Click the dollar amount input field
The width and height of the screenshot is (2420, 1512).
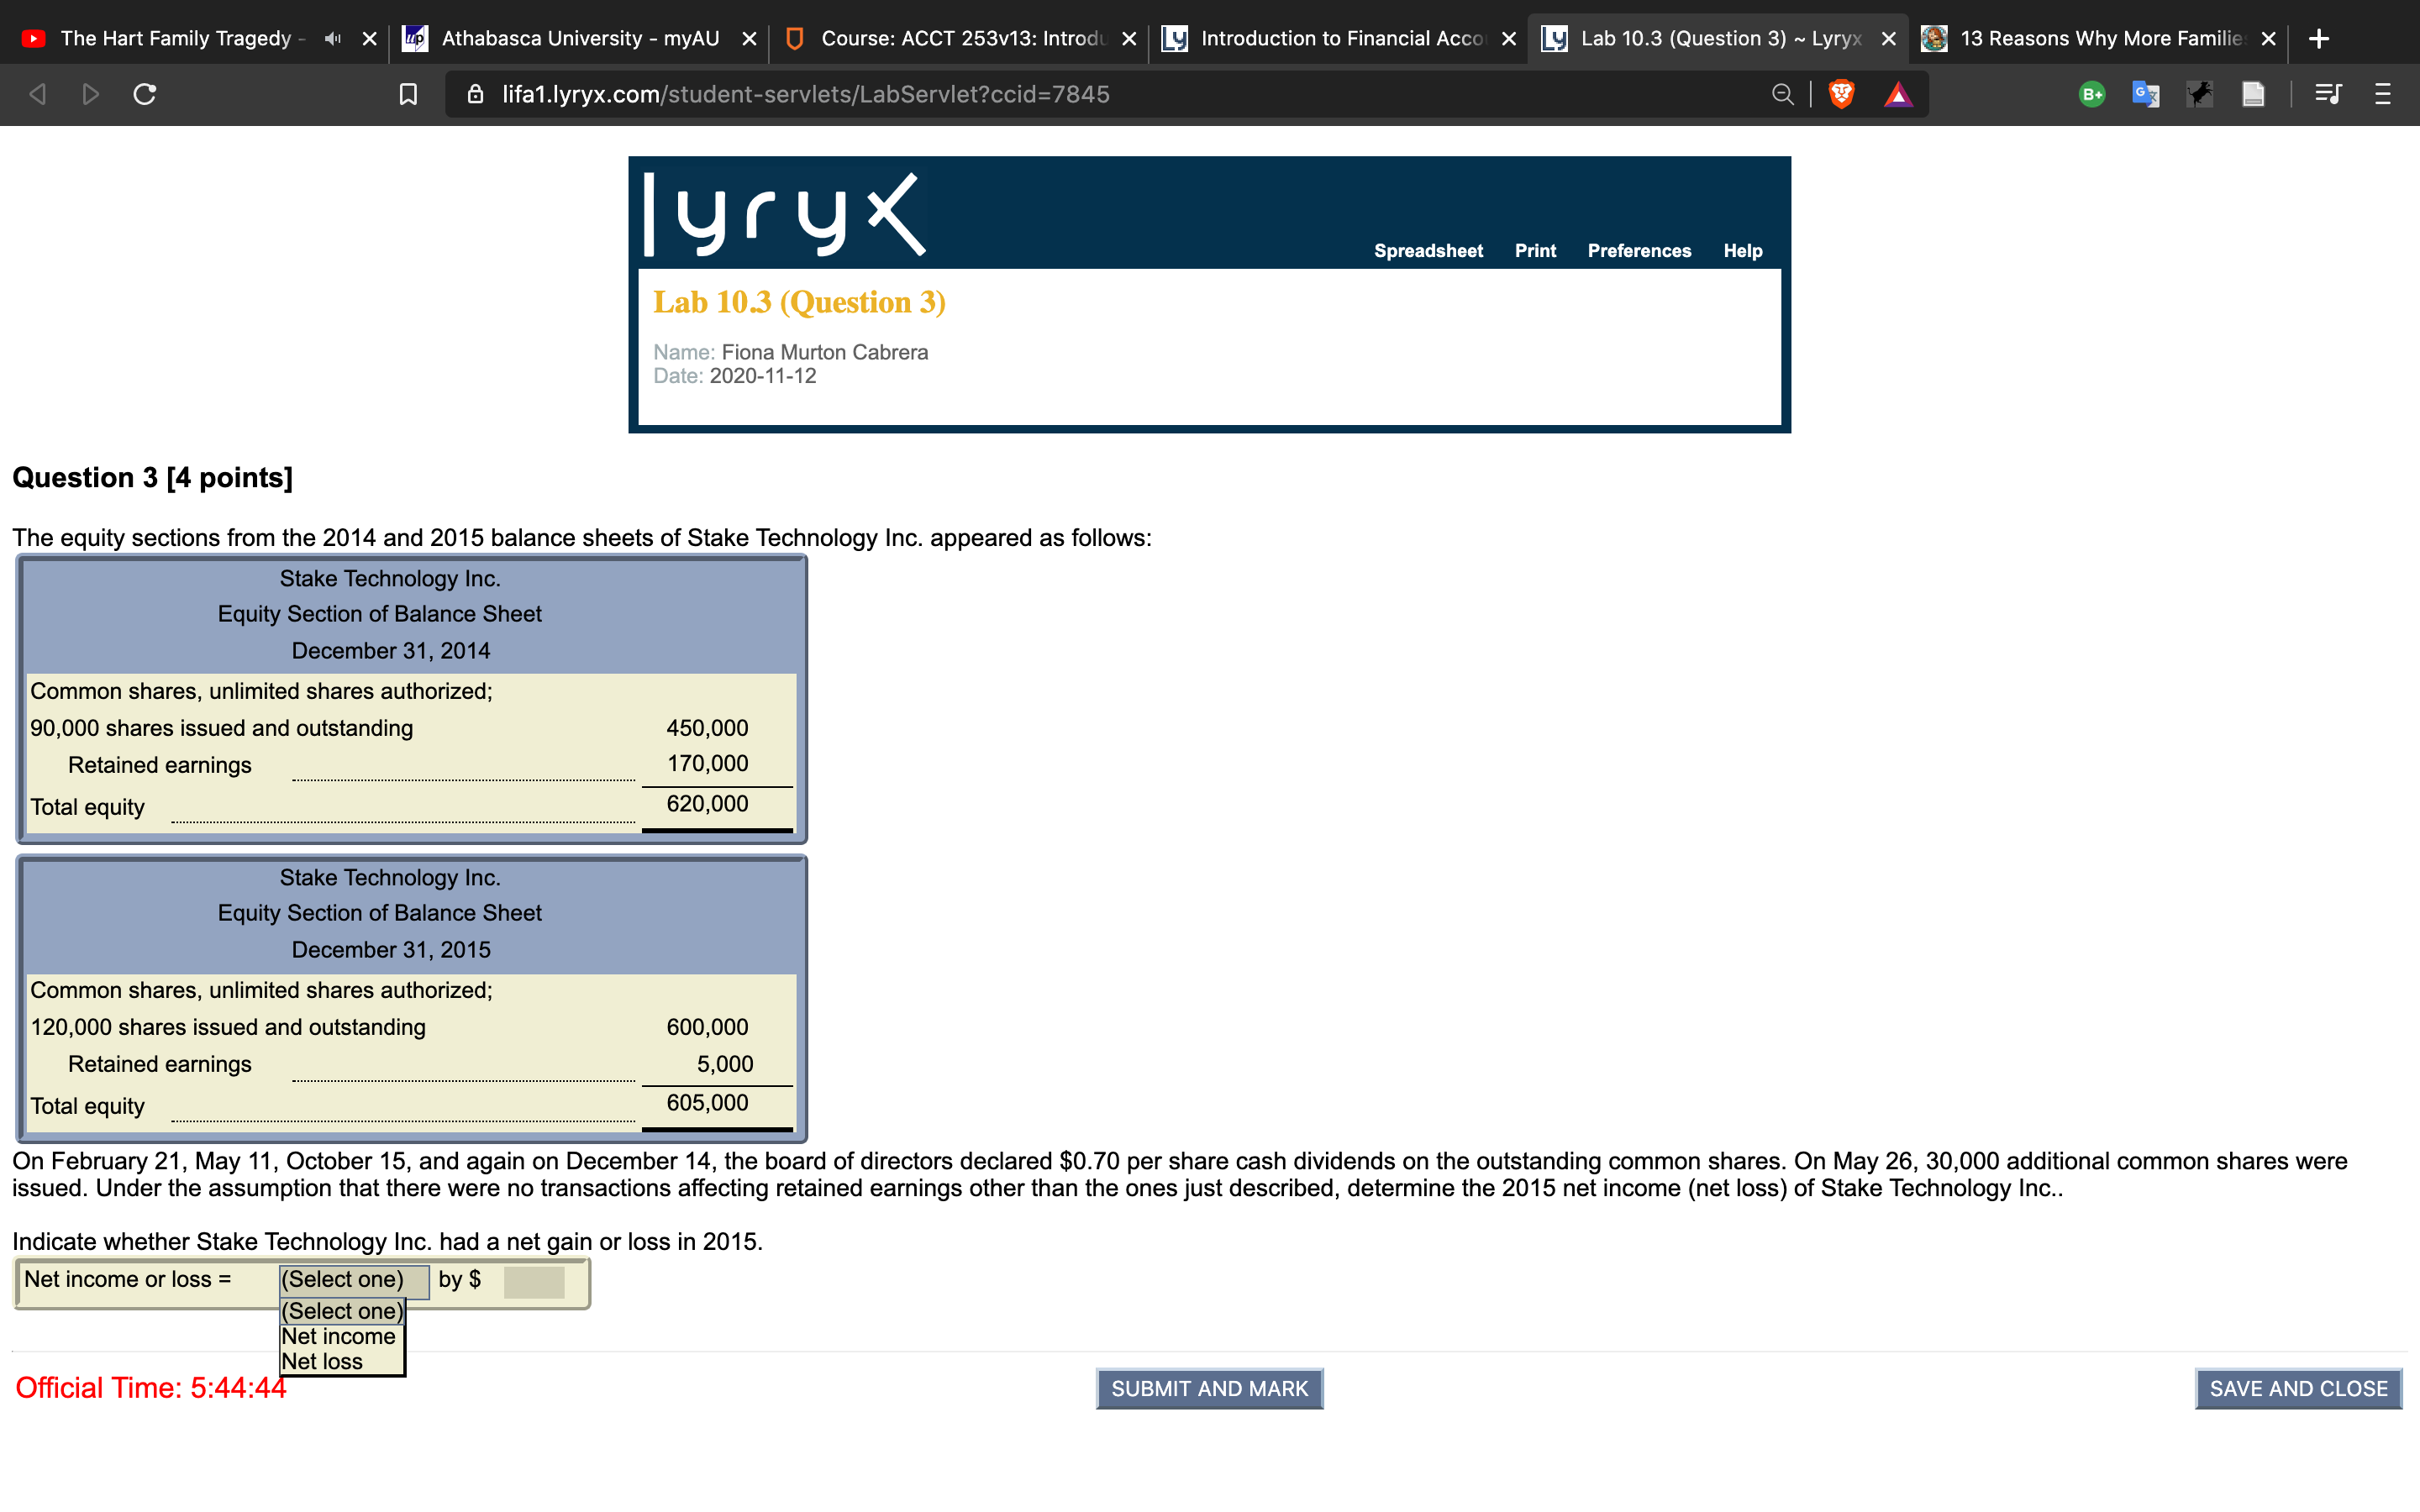click(x=534, y=1282)
